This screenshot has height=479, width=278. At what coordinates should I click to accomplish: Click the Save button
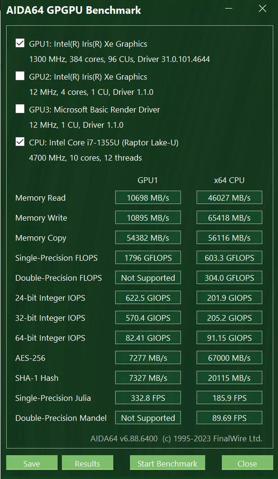click(32, 463)
